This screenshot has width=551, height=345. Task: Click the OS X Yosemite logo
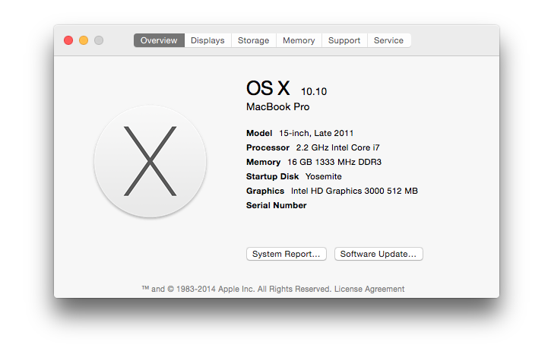[x=150, y=161]
